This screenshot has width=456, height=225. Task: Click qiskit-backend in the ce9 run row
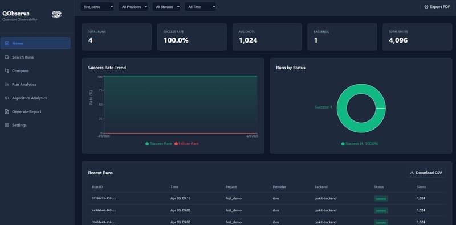[325, 210]
